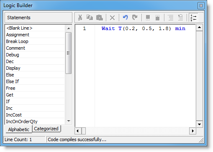Image resolution: width=213 pixels, height=152 pixels.
Task: Click the editor horizontal scroll-right arrow
Action: 192,131
